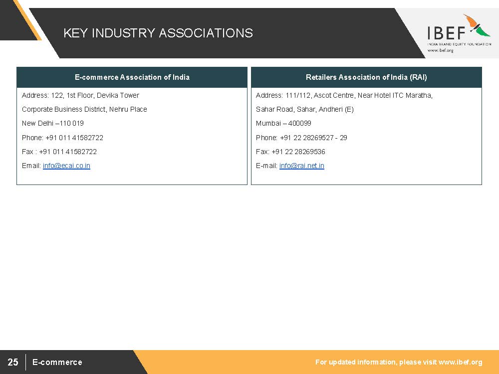Select 'Fax : +91 011 41582722' line
The image size is (499, 374).
[59, 152]
